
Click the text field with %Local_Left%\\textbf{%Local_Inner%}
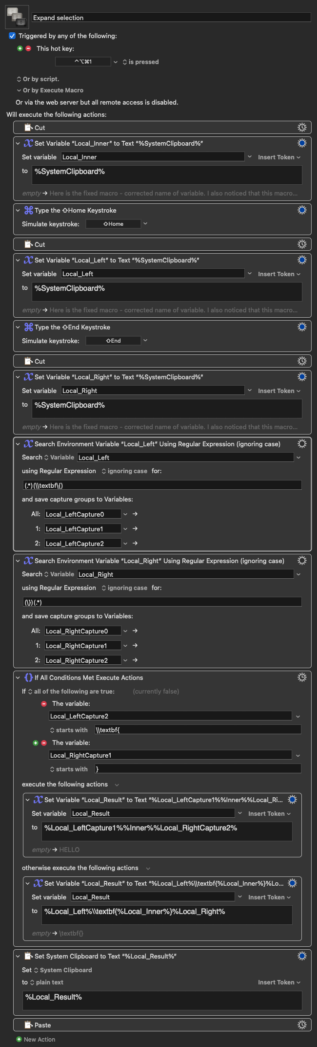point(167,915)
